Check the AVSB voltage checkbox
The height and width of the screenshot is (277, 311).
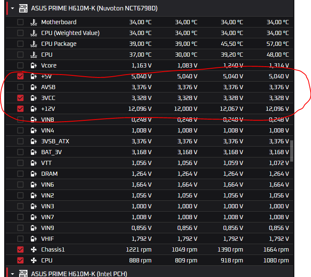point(20,87)
